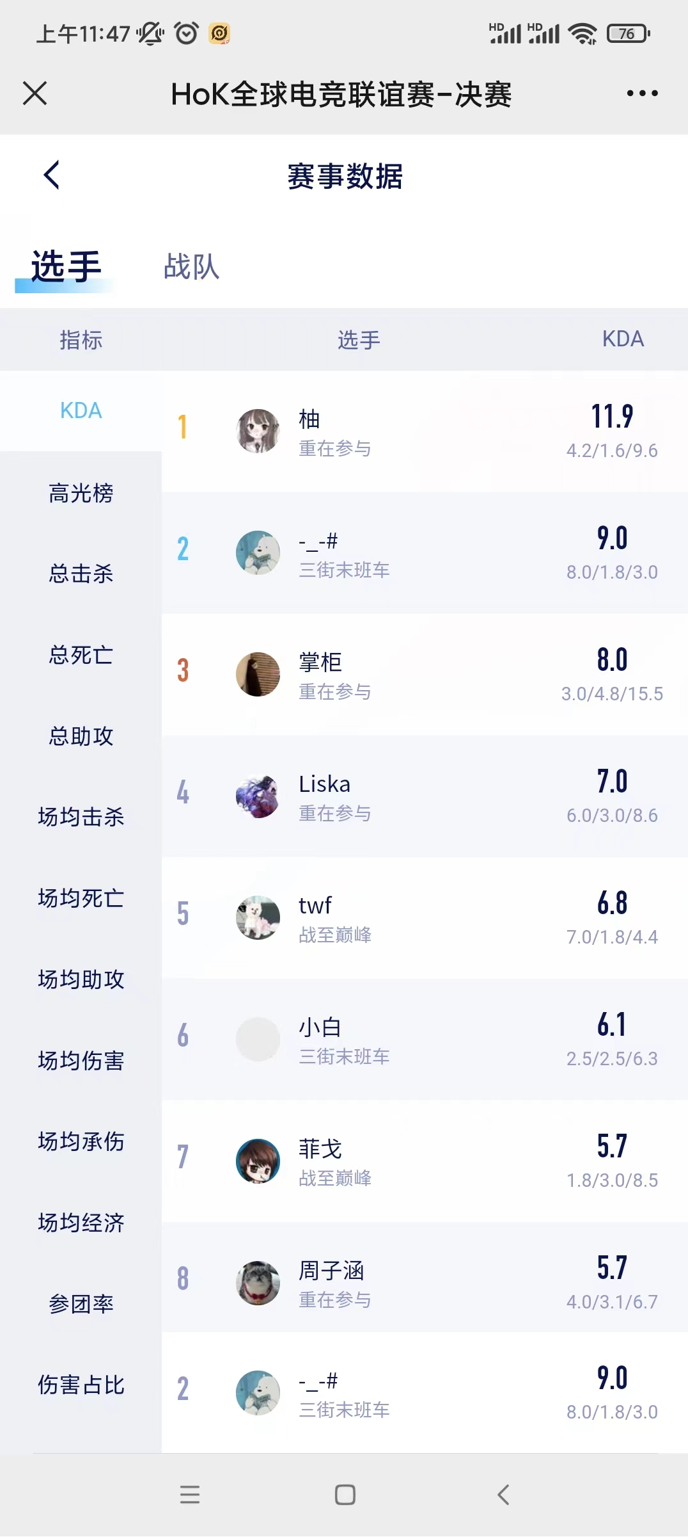Open player 柚's avatar

click(258, 431)
